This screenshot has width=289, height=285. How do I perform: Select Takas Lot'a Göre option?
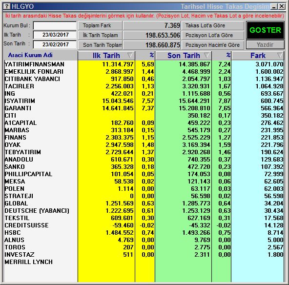tap(213, 25)
